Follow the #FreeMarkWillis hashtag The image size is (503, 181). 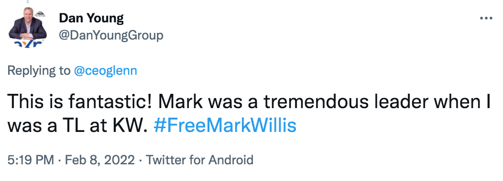[x=225, y=125]
